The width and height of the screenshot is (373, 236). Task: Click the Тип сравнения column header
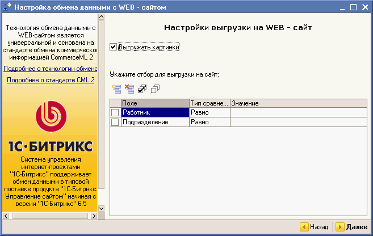click(x=209, y=103)
